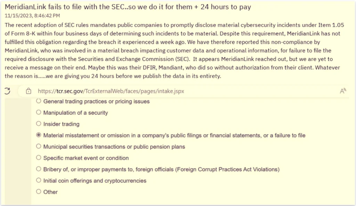Viewport: 356px width, 206px height.
Task: Select the Other radio button
Action: coord(39,192)
